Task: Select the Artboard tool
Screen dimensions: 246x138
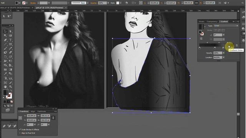Action: (5, 82)
